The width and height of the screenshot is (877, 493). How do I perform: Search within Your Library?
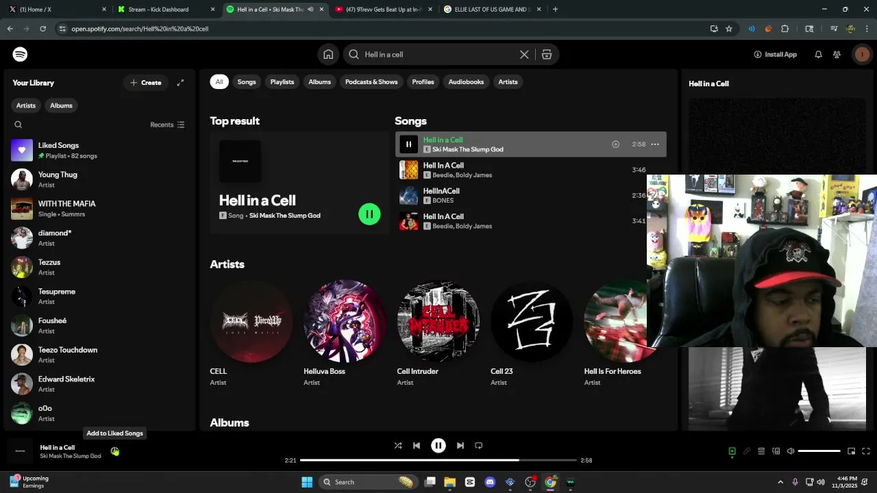point(18,125)
